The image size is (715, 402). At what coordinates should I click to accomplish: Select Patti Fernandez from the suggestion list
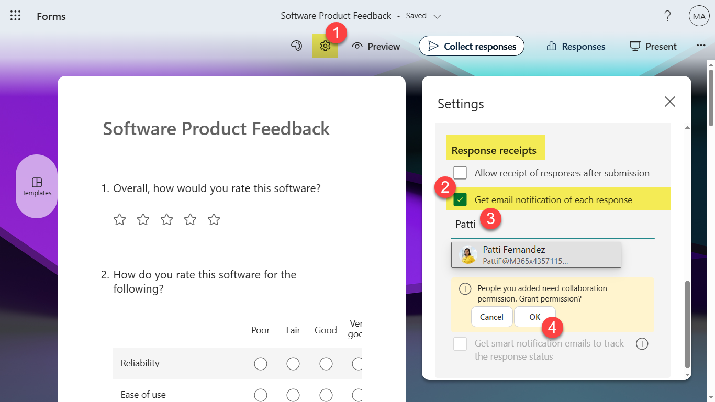pos(536,254)
